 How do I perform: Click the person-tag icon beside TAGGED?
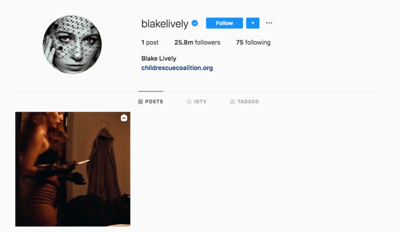tap(233, 102)
